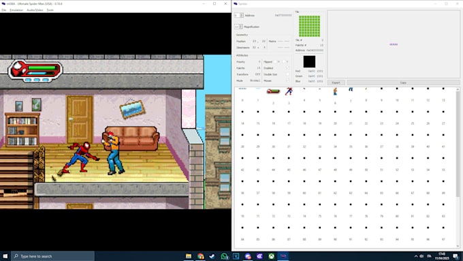
Task: Select sprite 0 in the sprite list
Action: [242, 95]
